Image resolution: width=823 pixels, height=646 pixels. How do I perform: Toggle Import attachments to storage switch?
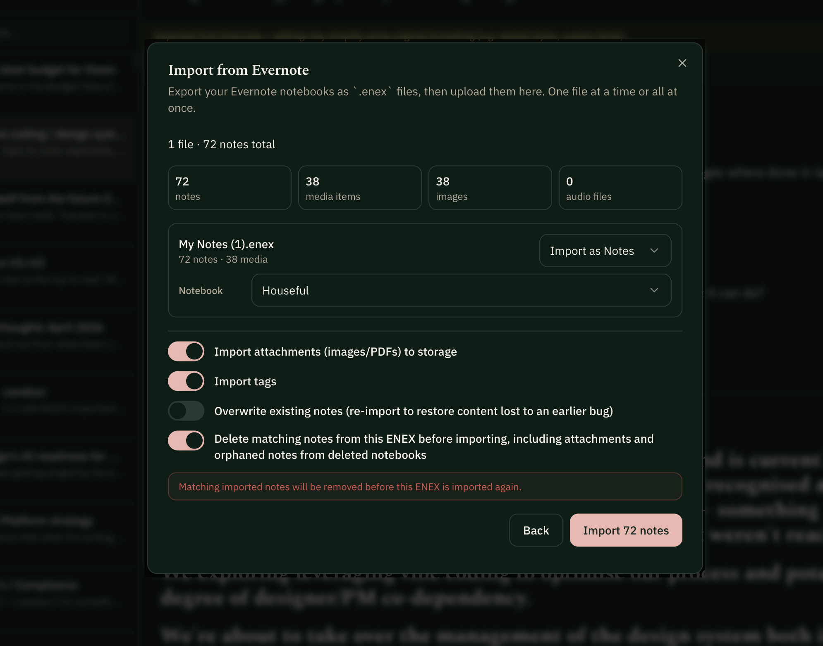186,351
